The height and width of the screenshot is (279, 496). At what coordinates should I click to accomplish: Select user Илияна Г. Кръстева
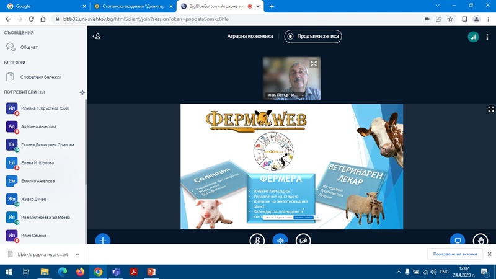pyautogui.click(x=43, y=108)
